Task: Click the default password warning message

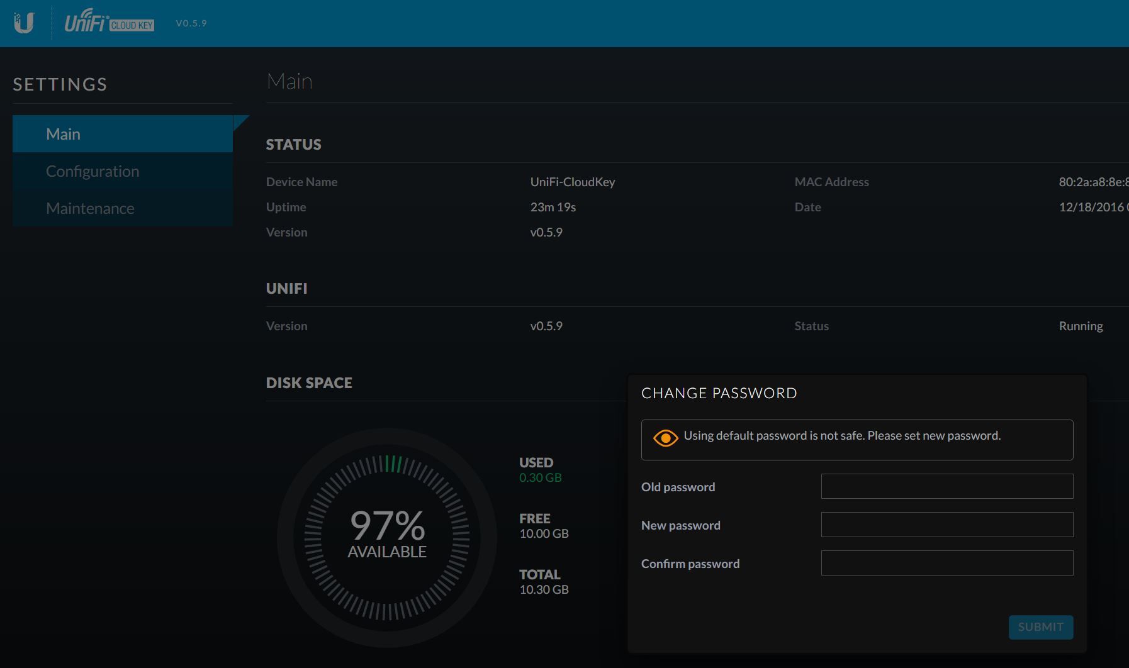Action: (x=842, y=435)
